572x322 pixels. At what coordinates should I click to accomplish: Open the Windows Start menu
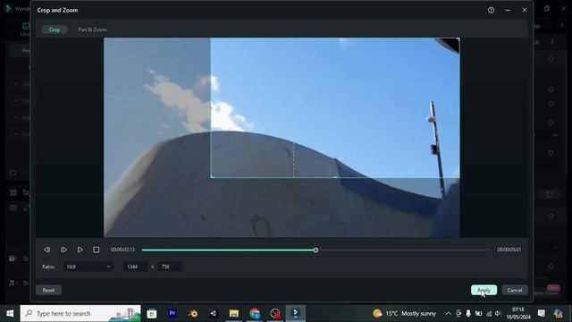click(x=10, y=313)
